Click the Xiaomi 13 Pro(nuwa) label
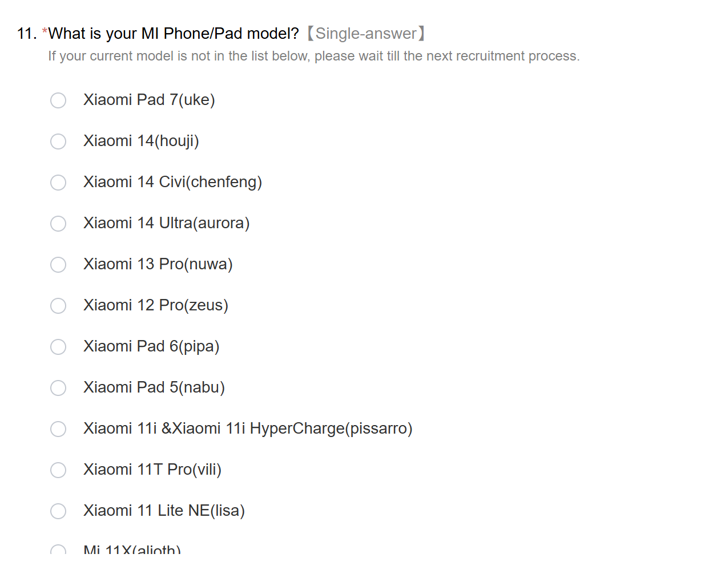 point(158,264)
